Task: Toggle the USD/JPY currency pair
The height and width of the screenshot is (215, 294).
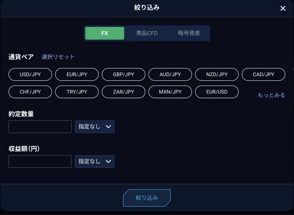Action: [30, 74]
